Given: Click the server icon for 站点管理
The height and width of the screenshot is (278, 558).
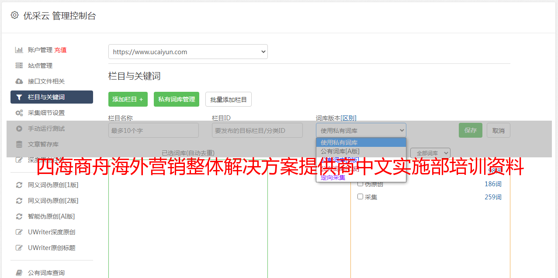Looking at the screenshot, I should pyautogui.click(x=19, y=66).
